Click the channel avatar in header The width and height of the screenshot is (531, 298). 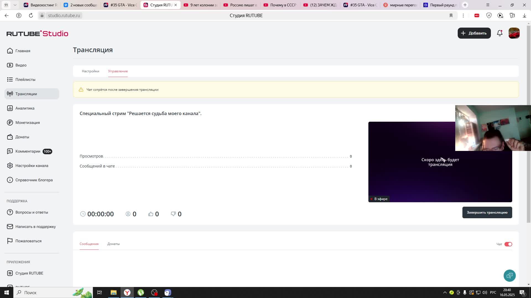click(x=514, y=33)
